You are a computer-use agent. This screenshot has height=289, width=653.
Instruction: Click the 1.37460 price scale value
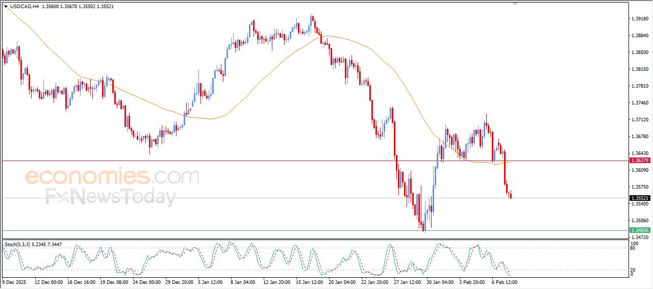point(639,103)
